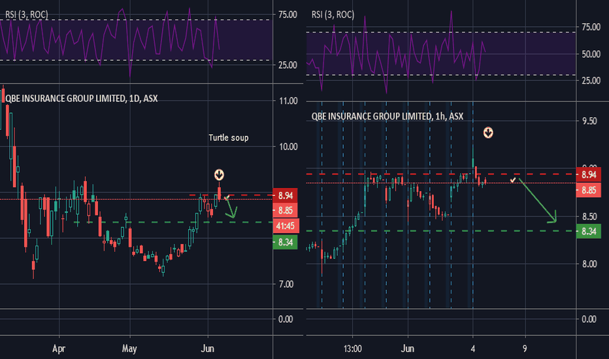Click the 25.00 RSI level on the 1h chart
The image size is (609, 359).
pyautogui.click(x=591, y=81)
